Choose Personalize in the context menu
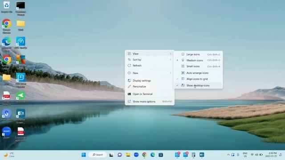 coord(150,87)
